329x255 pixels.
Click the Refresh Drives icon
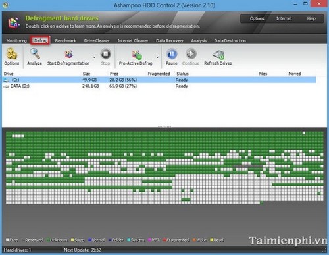pos(218,55)
